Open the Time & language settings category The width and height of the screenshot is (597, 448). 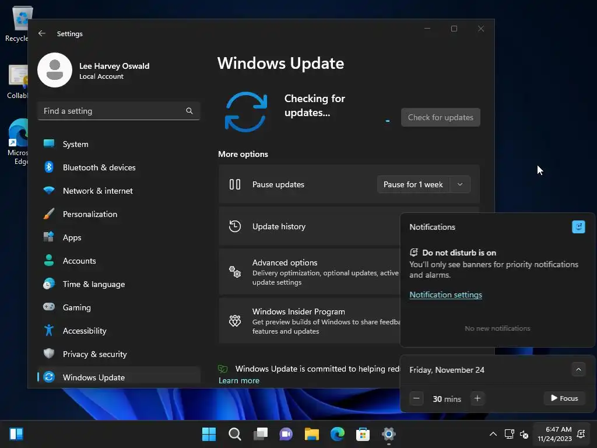coord(119,284)
